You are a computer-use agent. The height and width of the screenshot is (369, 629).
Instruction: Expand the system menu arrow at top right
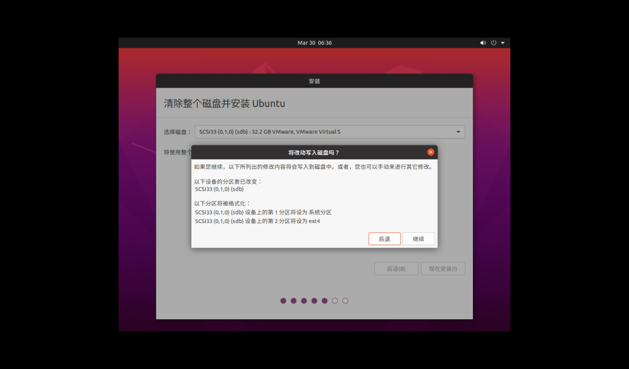(x=502, y=43)
